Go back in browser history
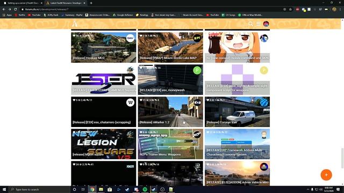344x193 pixels. click(4, 10)
